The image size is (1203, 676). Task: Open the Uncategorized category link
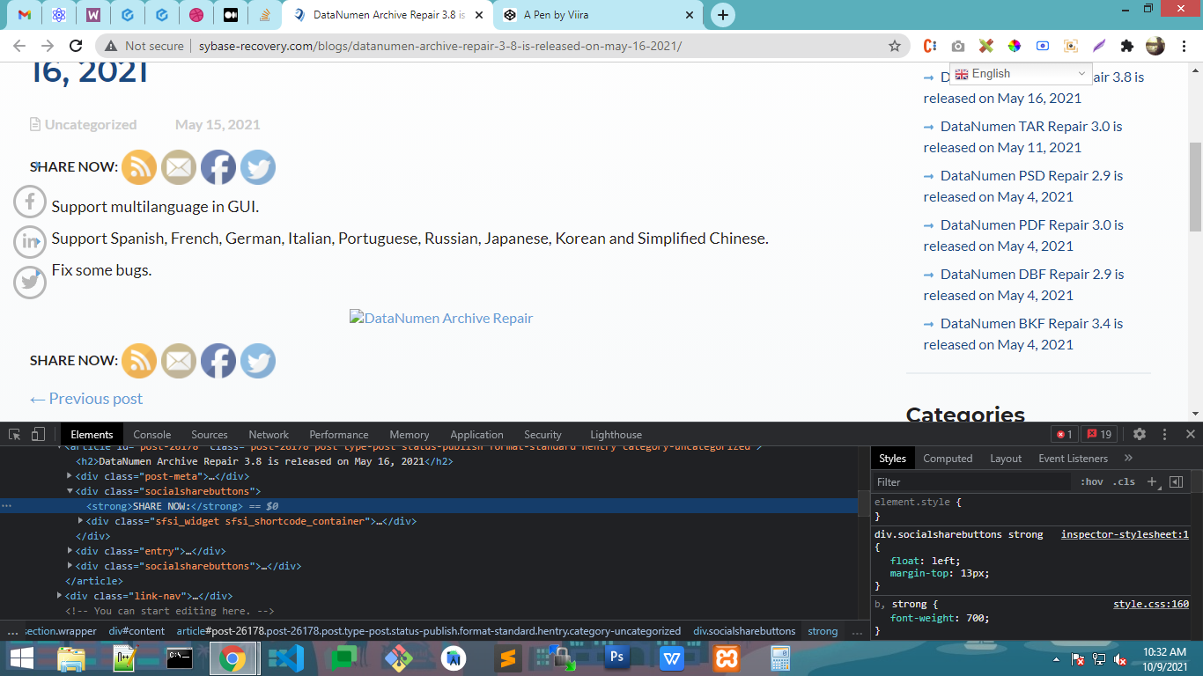click(91, 124)
